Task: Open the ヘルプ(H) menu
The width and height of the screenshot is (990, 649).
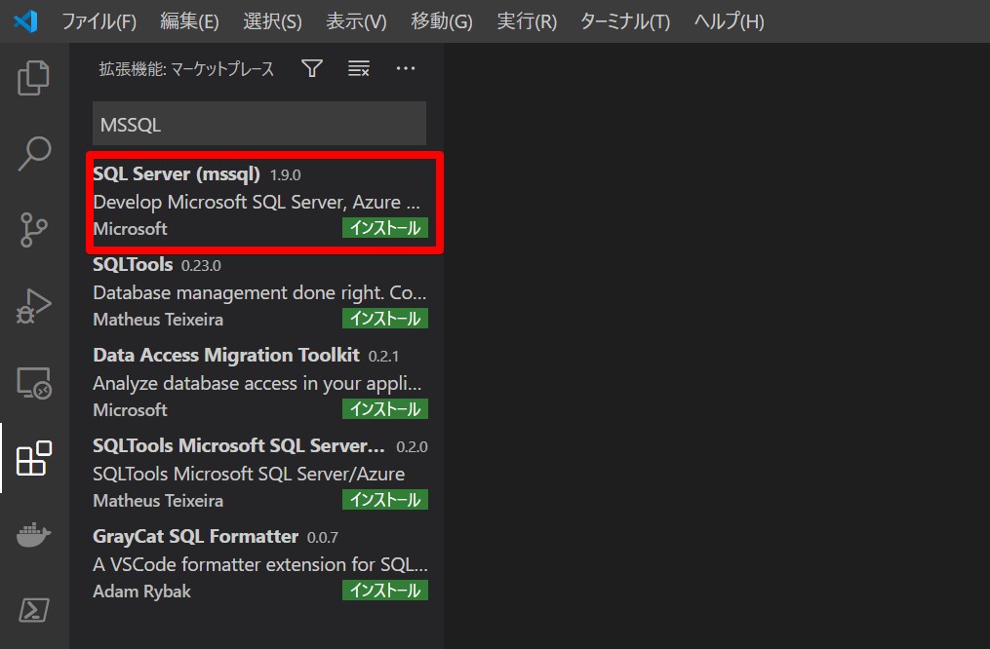Action: click(730, 21)
